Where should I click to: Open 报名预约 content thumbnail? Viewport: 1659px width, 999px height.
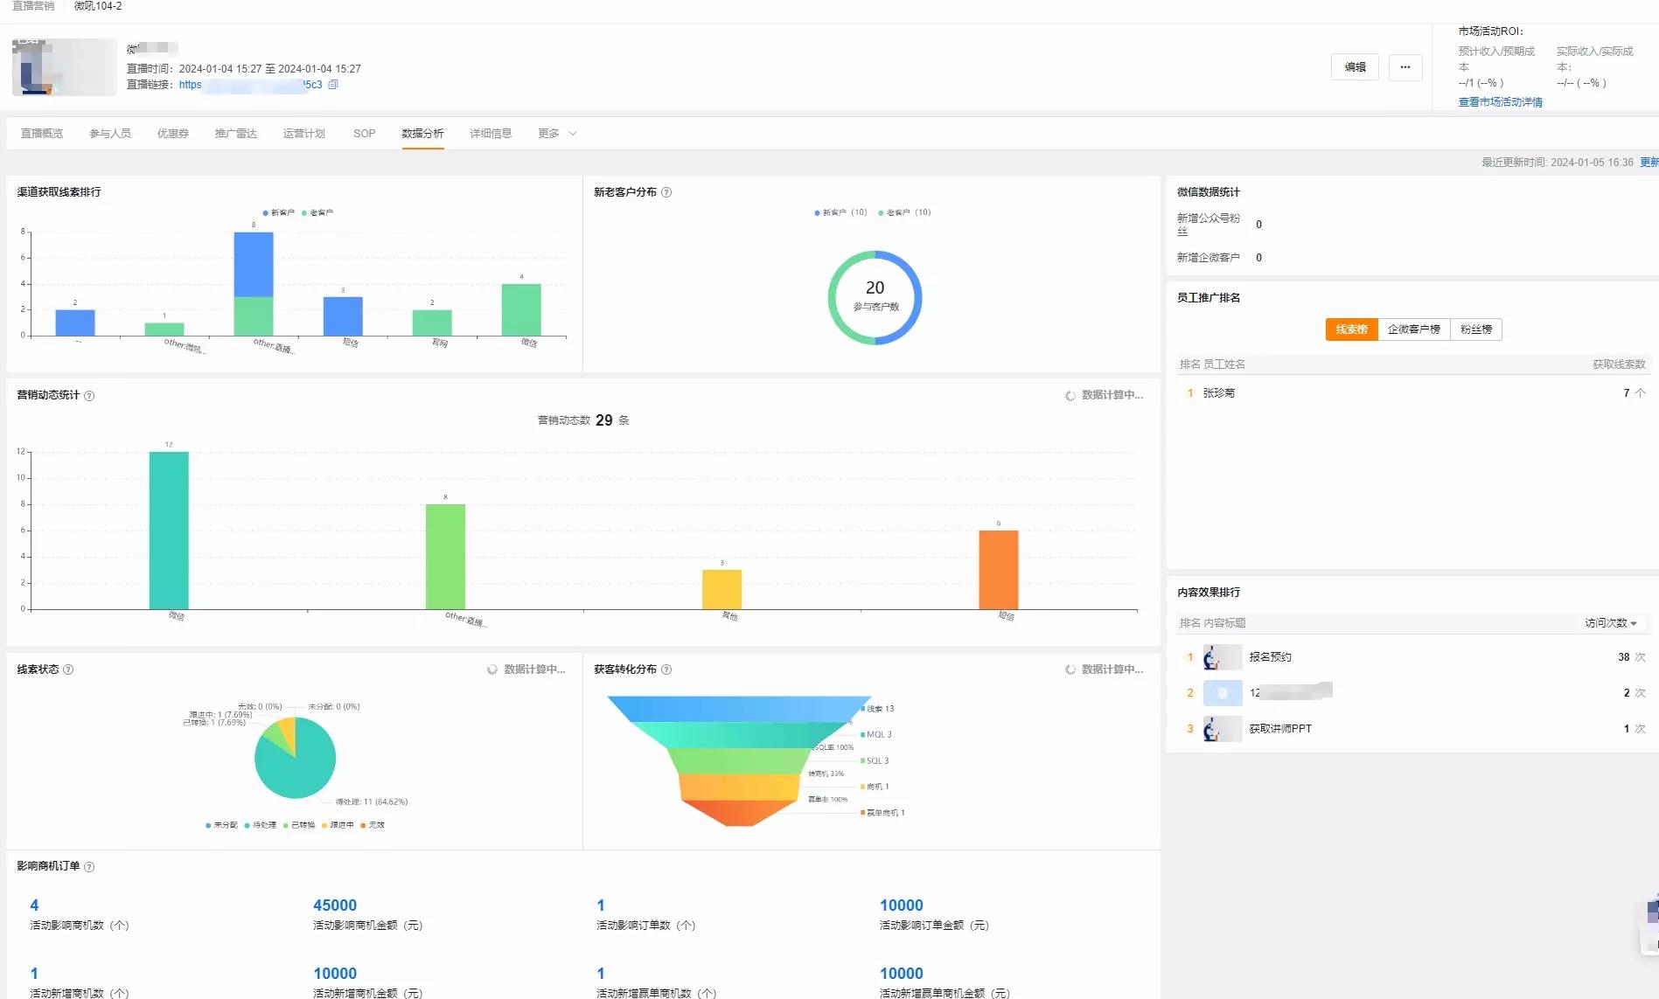coord(1223,657)
